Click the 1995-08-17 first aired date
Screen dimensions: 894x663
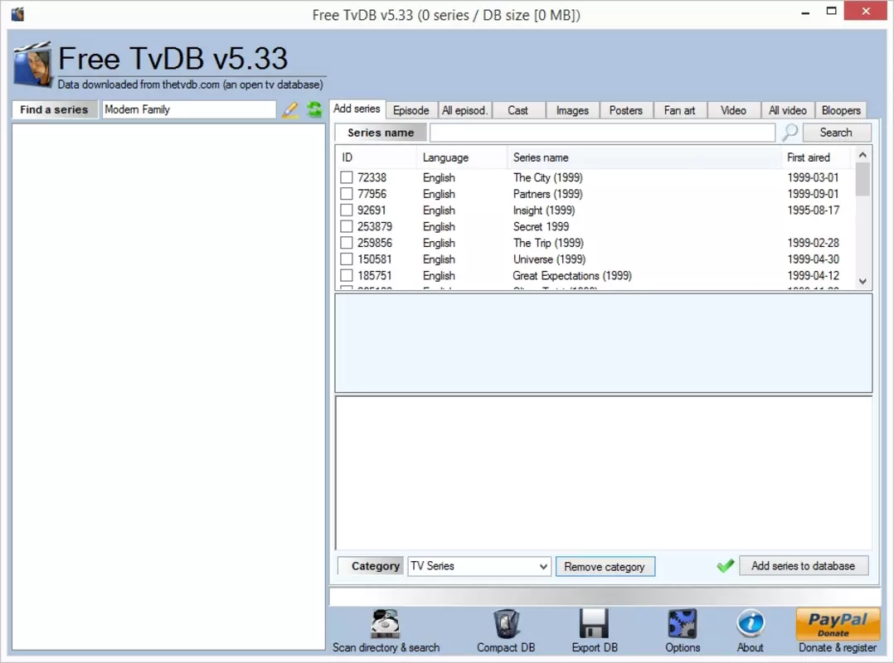[x=813, y=211]
